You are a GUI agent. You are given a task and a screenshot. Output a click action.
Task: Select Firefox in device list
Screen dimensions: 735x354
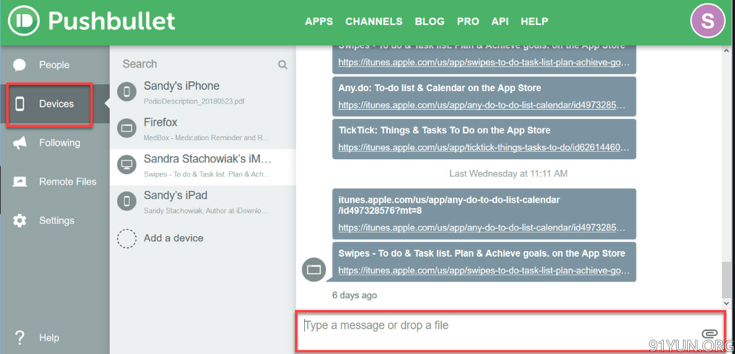click(203, 128)
